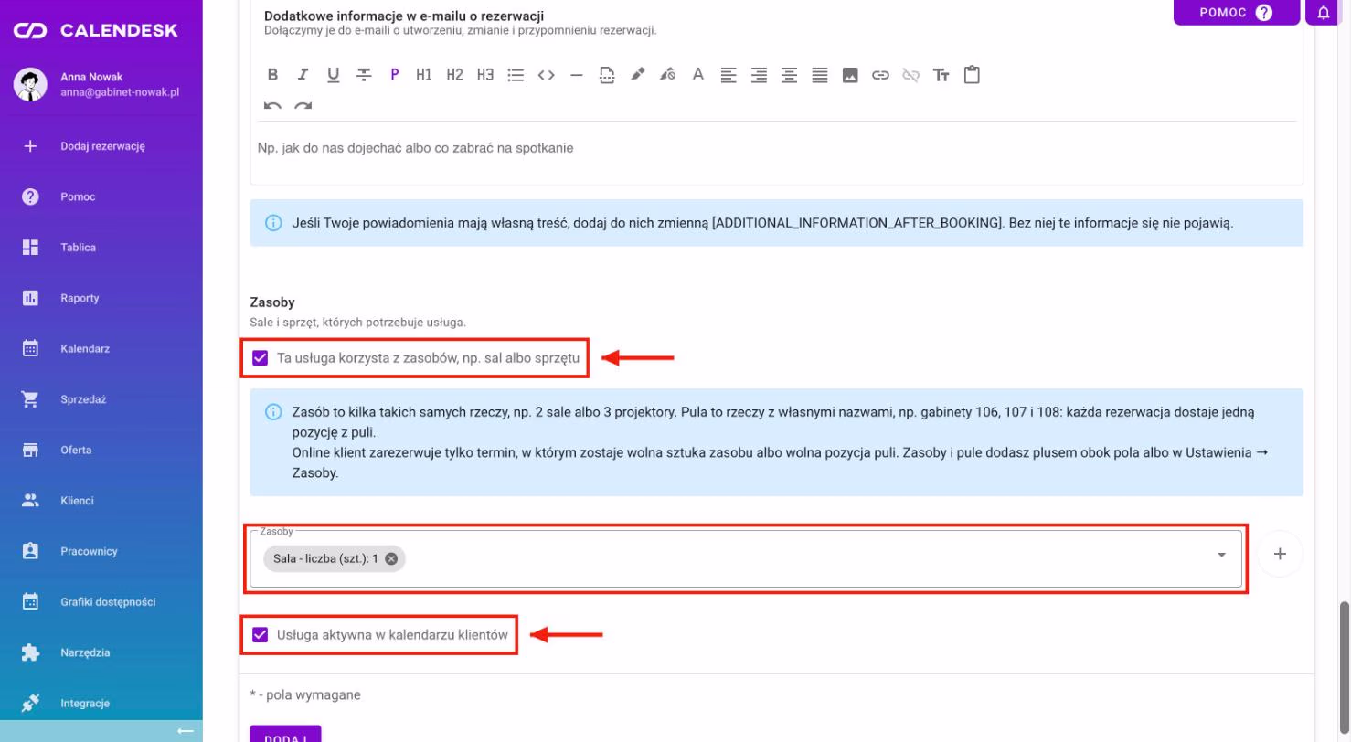1351x742 pixels.
Task: Go to Tablica in the sidebar
Action: [x=101, y=248]
